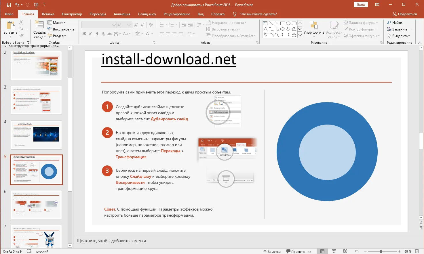Toggle the Заметки notes pane
Screen dimensions: 424x254
(x=272, y=251)
